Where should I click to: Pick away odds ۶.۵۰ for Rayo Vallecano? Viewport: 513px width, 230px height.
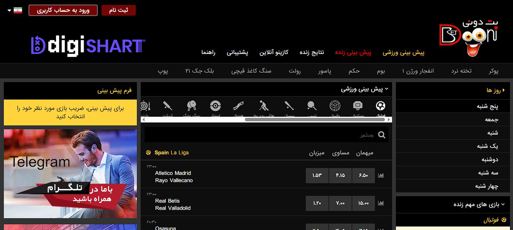tap(364, 176)
